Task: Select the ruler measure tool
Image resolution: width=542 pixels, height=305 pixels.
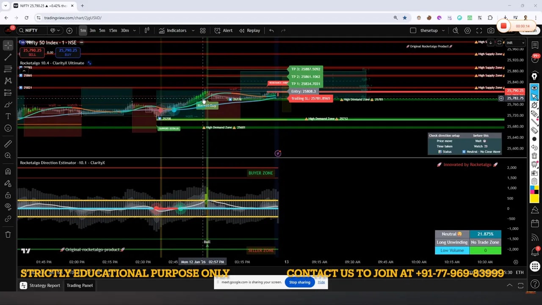Action: [x=8, y=144]
